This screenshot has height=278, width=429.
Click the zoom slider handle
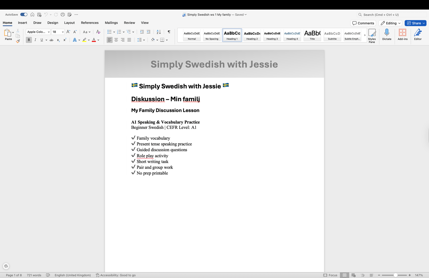point(396,275)
